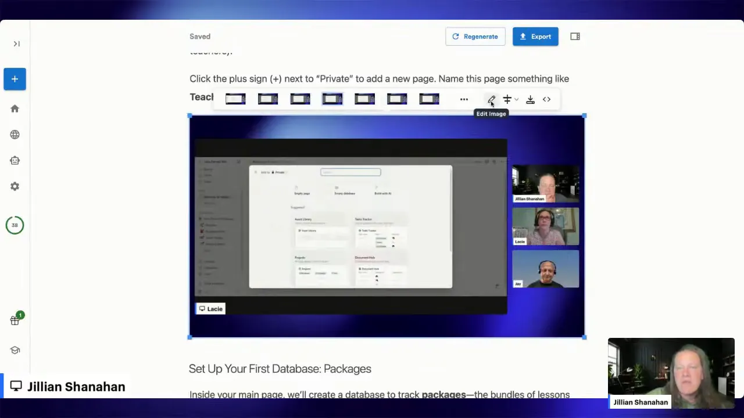The image size is (744, 418).
Task: Click the Regenerate button
Action: [475, 37]
